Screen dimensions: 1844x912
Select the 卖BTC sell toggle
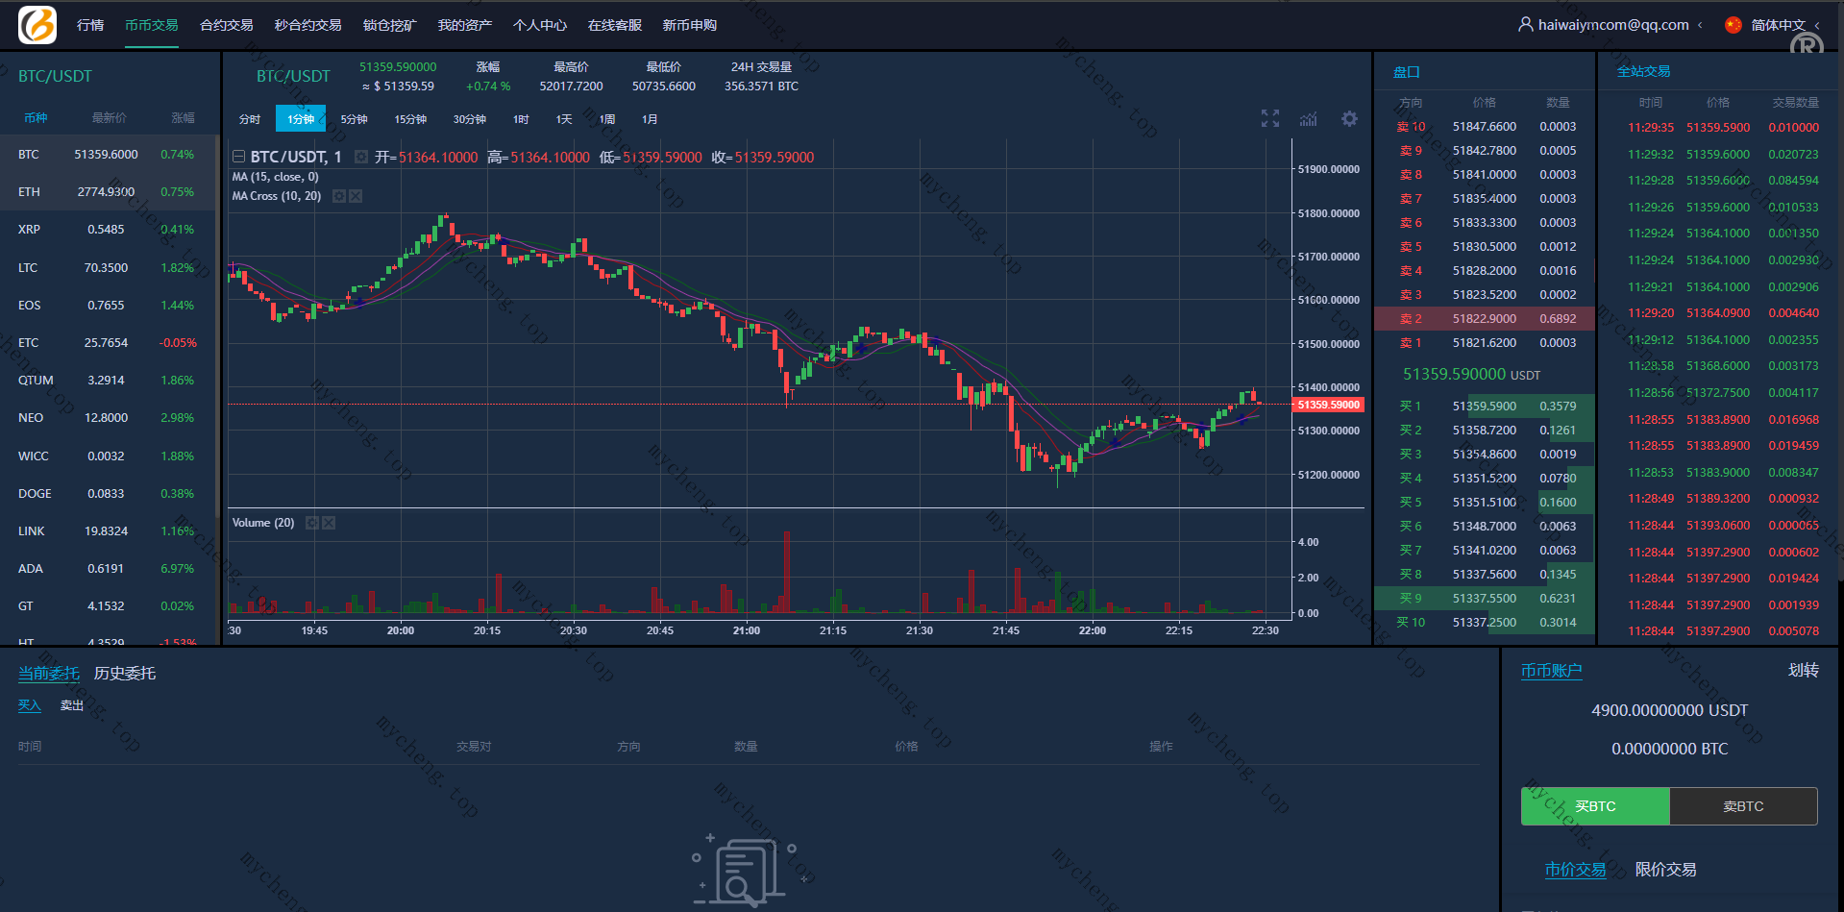(x=1742, y=806)
